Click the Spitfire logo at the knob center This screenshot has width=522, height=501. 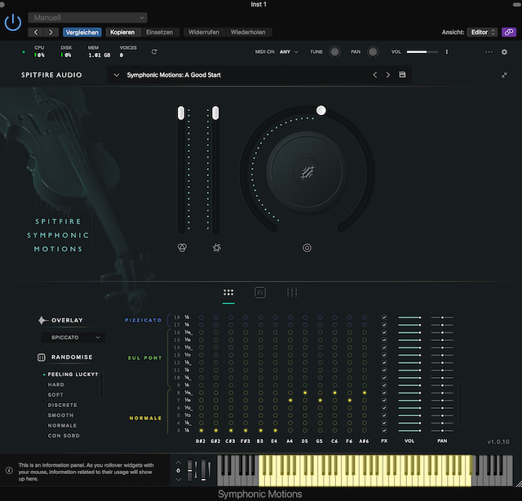click(307, 172)
